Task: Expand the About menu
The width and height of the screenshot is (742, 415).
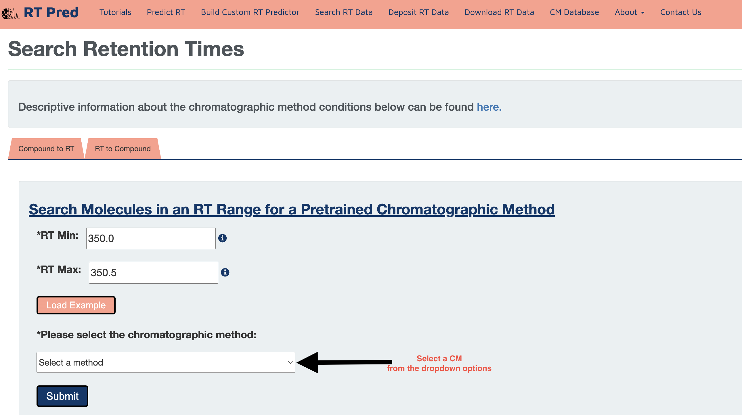Action: 629,12
